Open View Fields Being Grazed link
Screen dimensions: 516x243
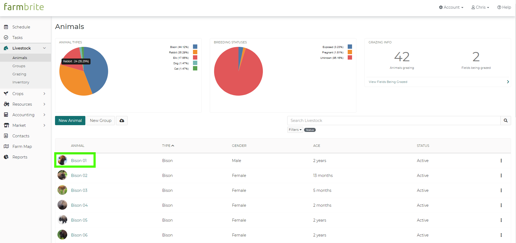388,82
